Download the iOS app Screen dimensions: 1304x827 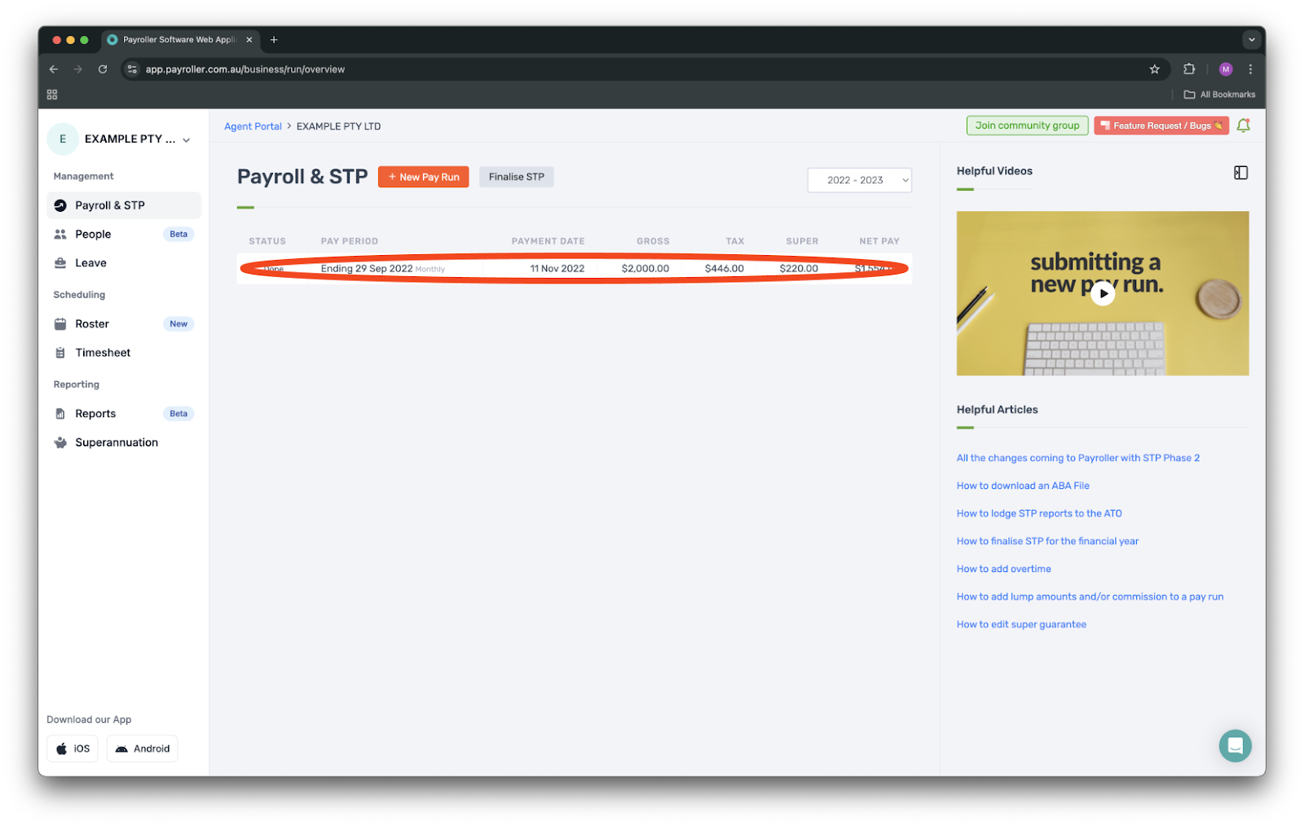point(73,749)
